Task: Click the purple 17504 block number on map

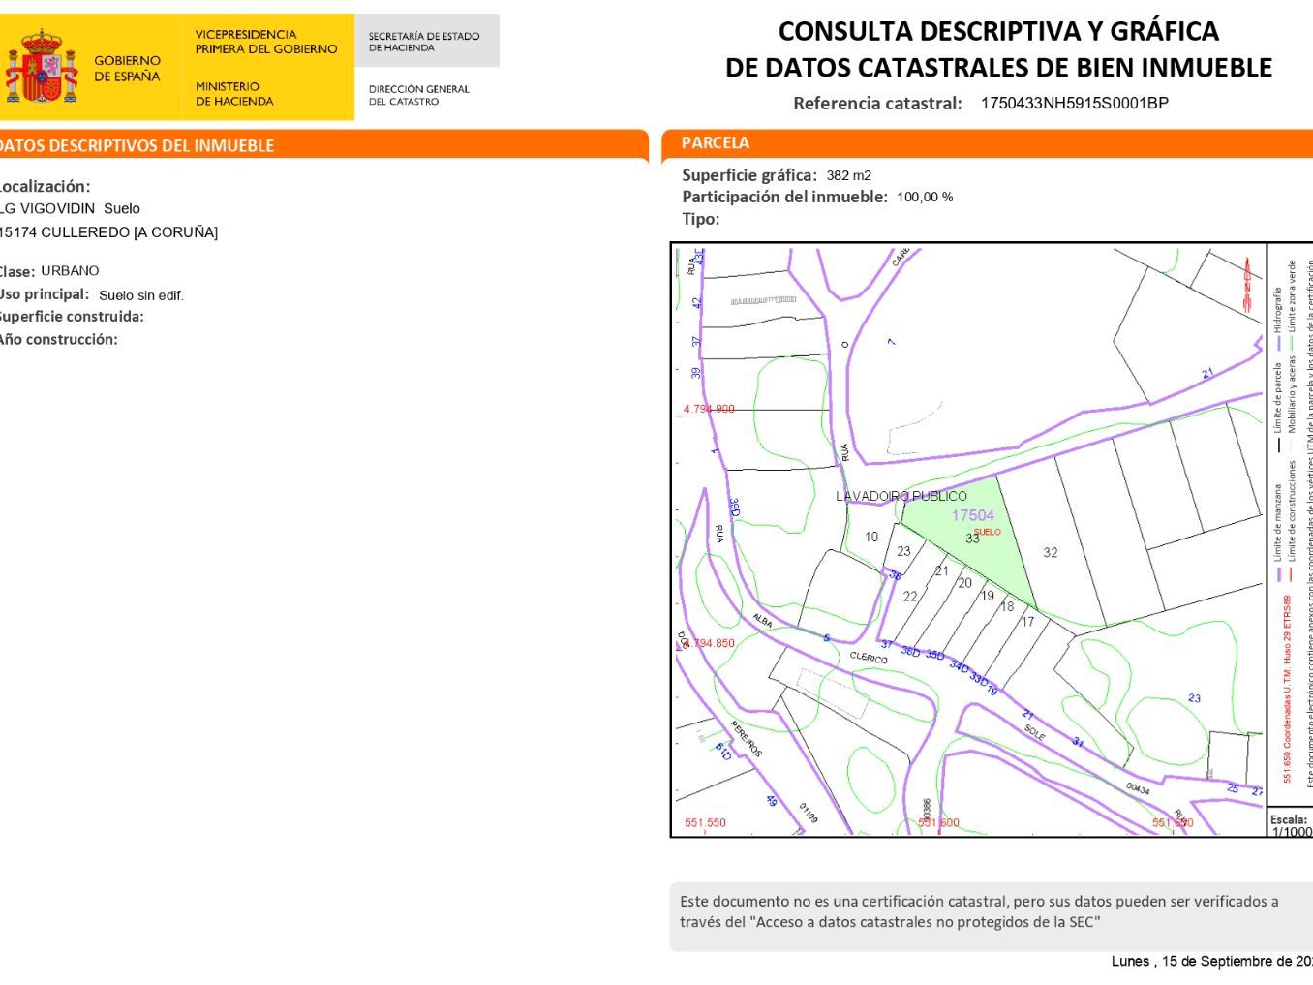Action: (973, 515)
